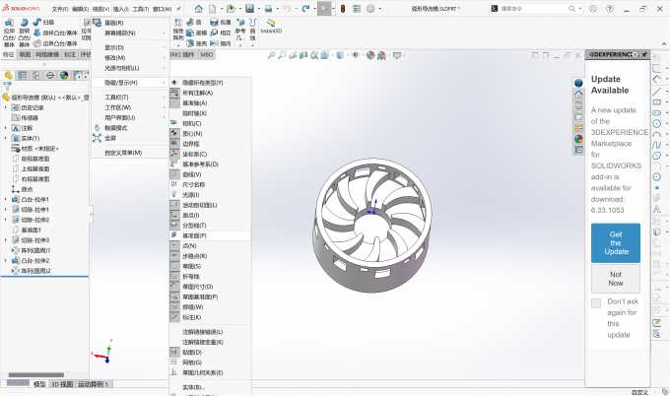Image resolution: width=670 pixels, height=396 pixels.
Task: Click the search command input field
Action: coord(534,9)
